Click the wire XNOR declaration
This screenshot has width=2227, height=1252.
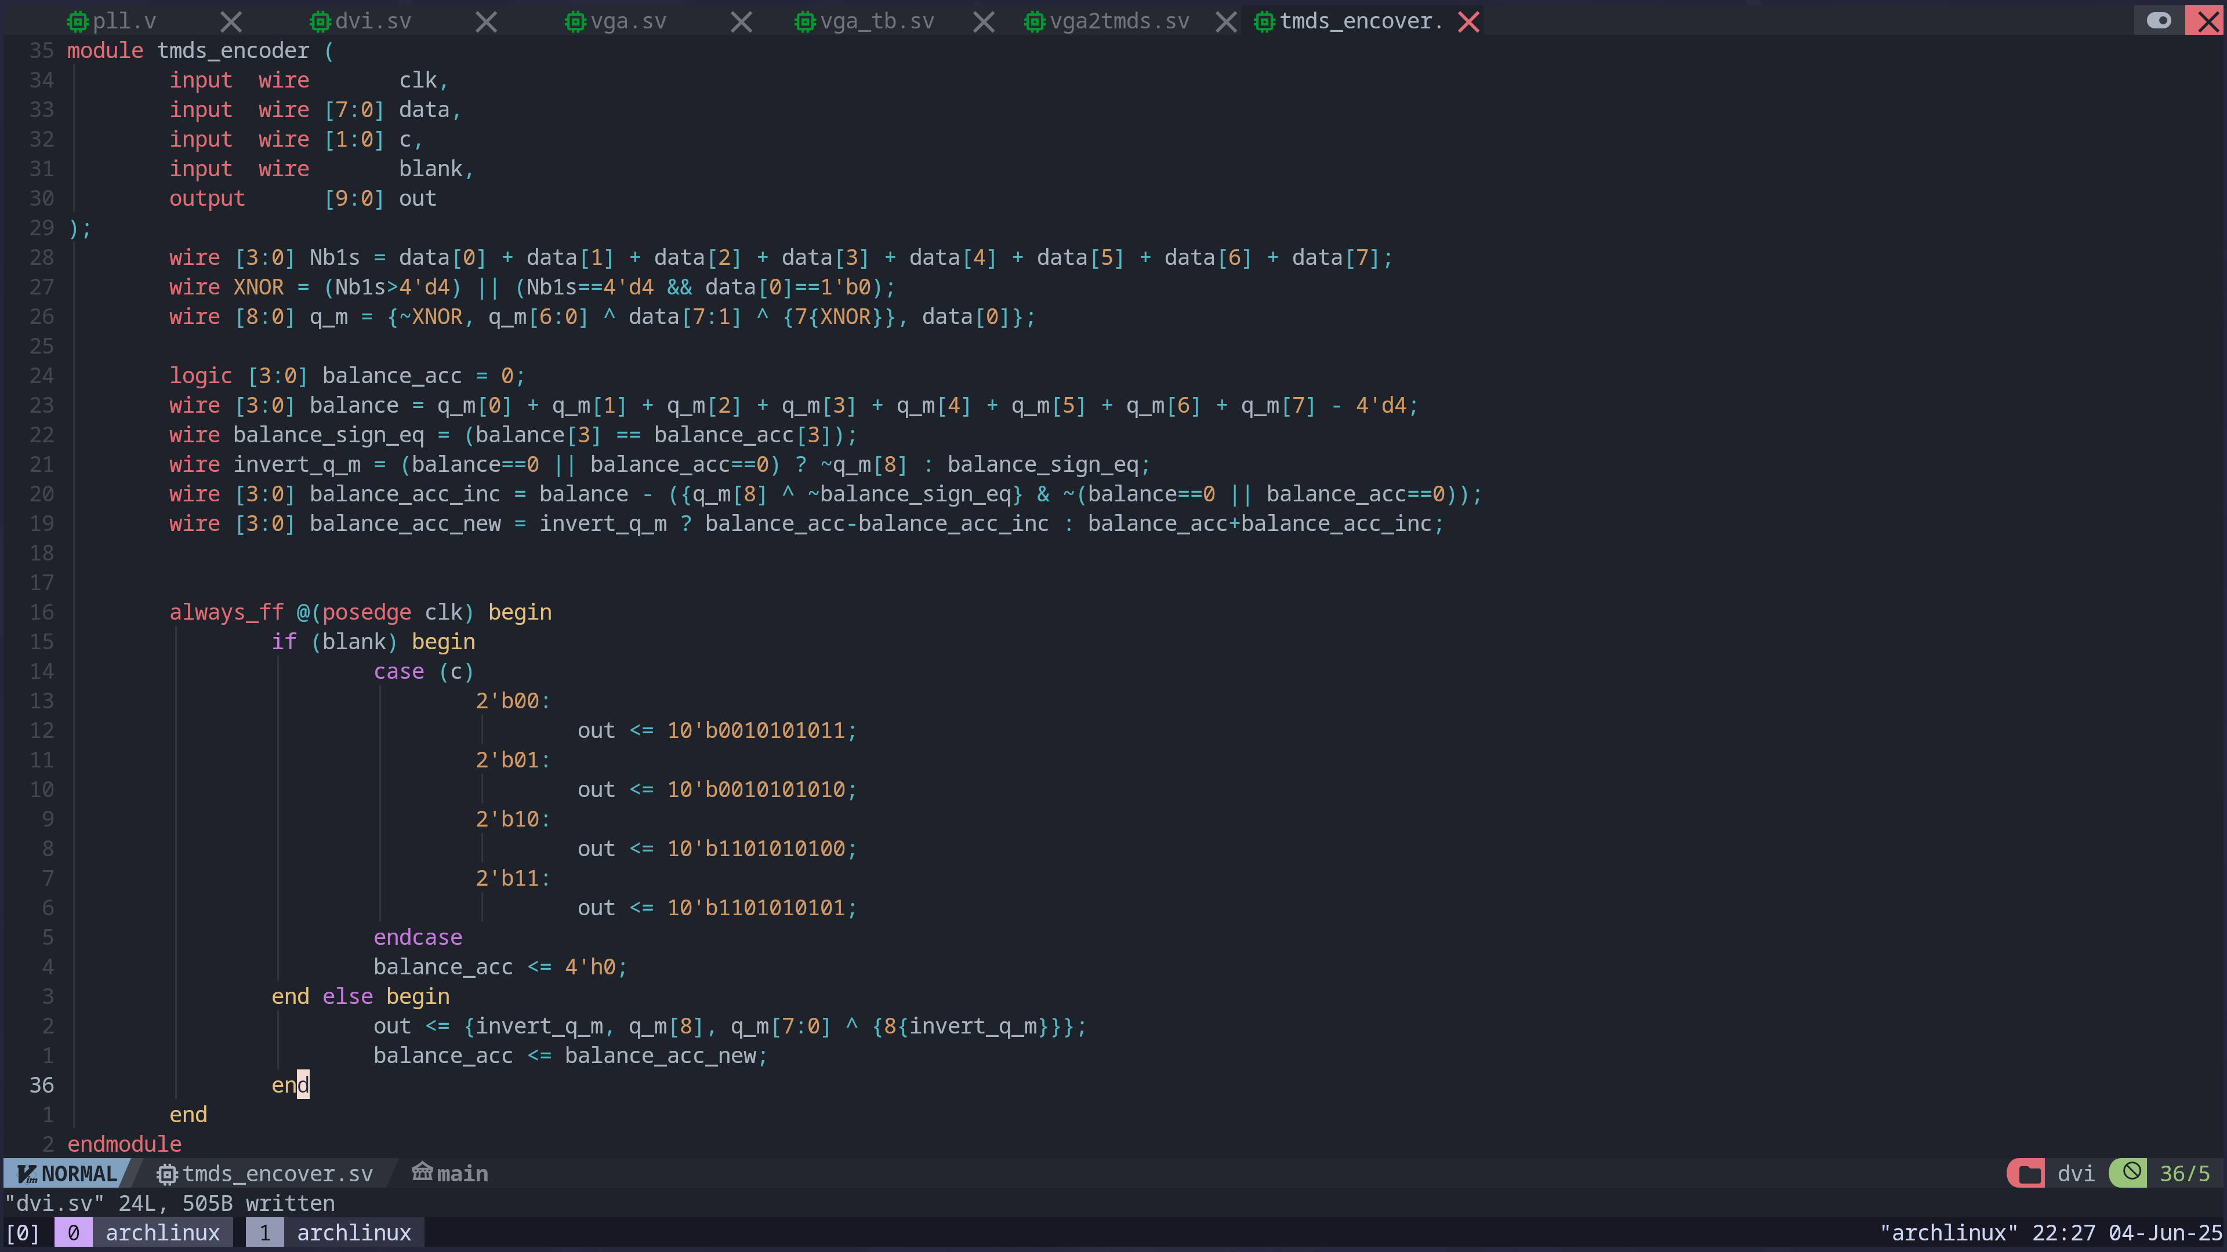click(x=532, y=287)
